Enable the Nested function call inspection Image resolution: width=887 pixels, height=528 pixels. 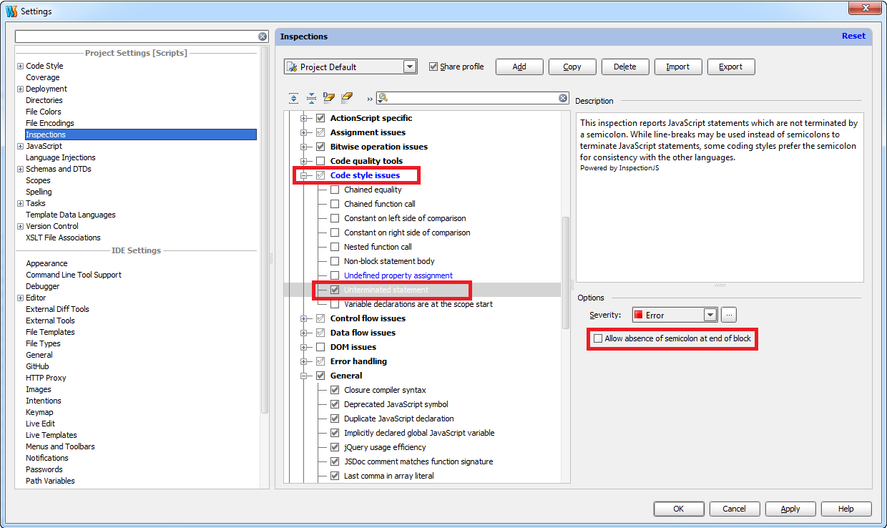335,247
